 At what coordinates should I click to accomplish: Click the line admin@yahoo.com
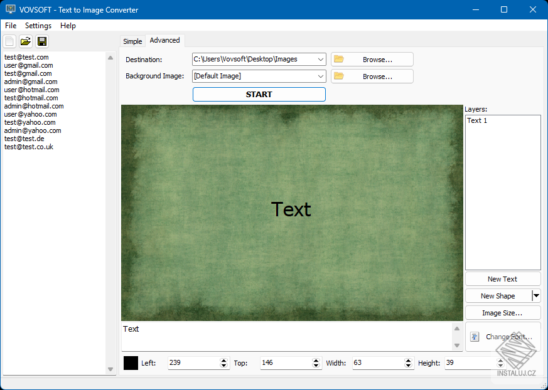[x=33, y=130]
